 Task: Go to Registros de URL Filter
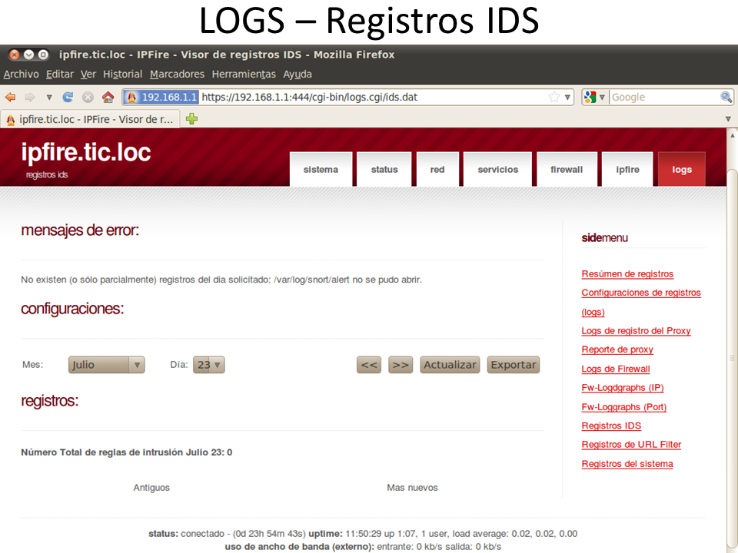click(631, 445)
